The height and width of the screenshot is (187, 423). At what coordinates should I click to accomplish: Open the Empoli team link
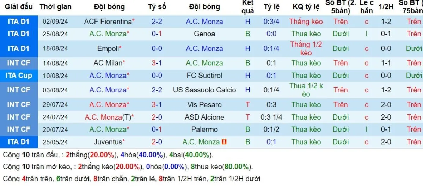pyautogui.click(x=108, y=48)
